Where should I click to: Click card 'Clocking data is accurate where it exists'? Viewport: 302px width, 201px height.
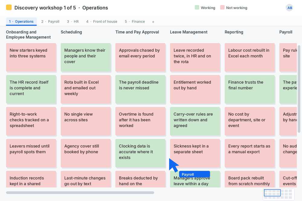pos(140,153)
